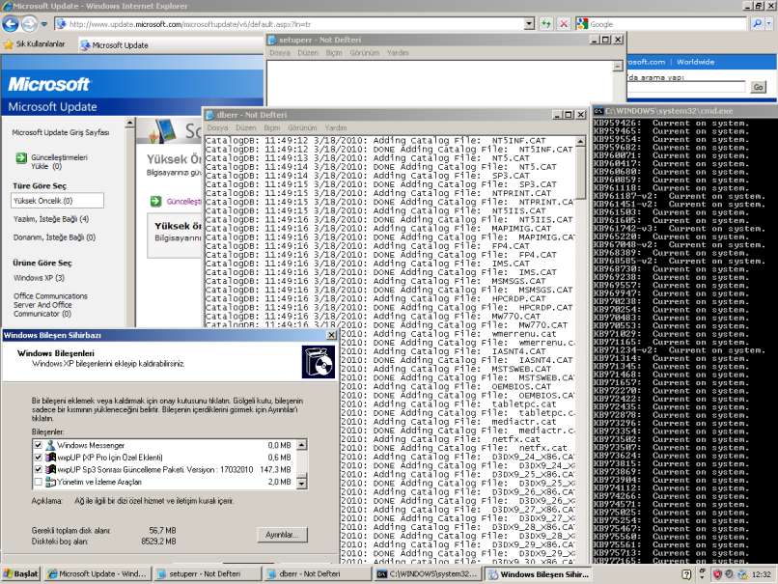Click Windows Bileşen Sihir... taskbar button
Screen dimensions: 778x584
click(x=538, y=574)
